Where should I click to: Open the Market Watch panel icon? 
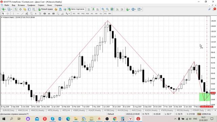click(x=16, y=9)
